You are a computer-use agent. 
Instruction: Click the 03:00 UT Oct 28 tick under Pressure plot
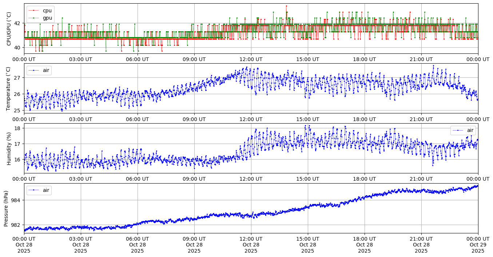pos(81,245)
